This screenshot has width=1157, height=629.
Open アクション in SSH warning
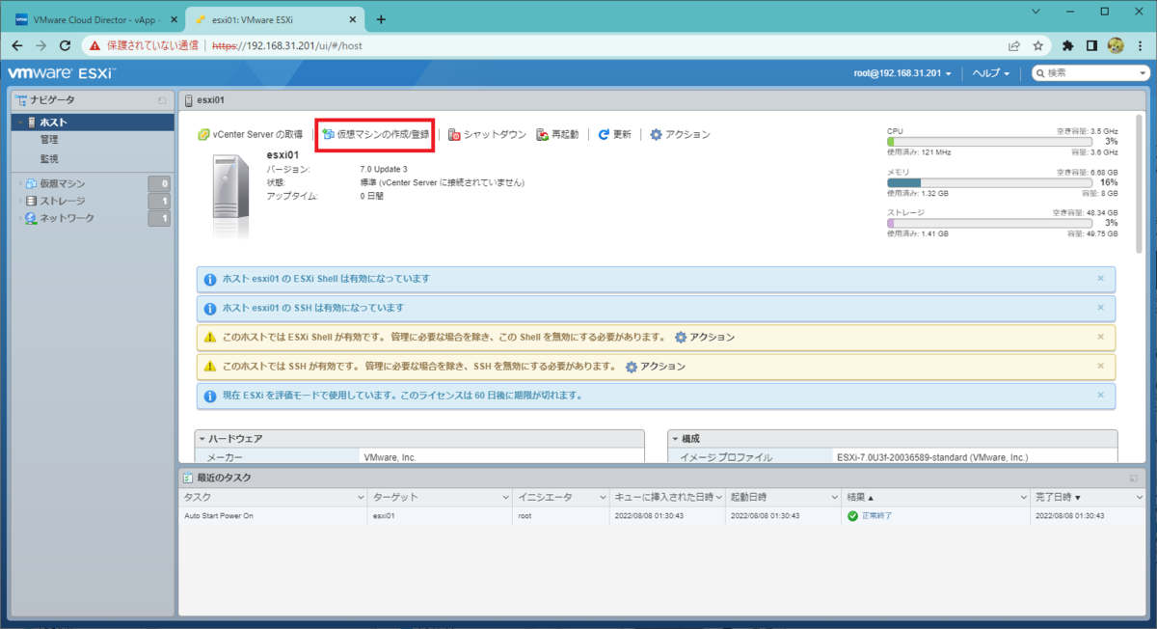point(656,367)
